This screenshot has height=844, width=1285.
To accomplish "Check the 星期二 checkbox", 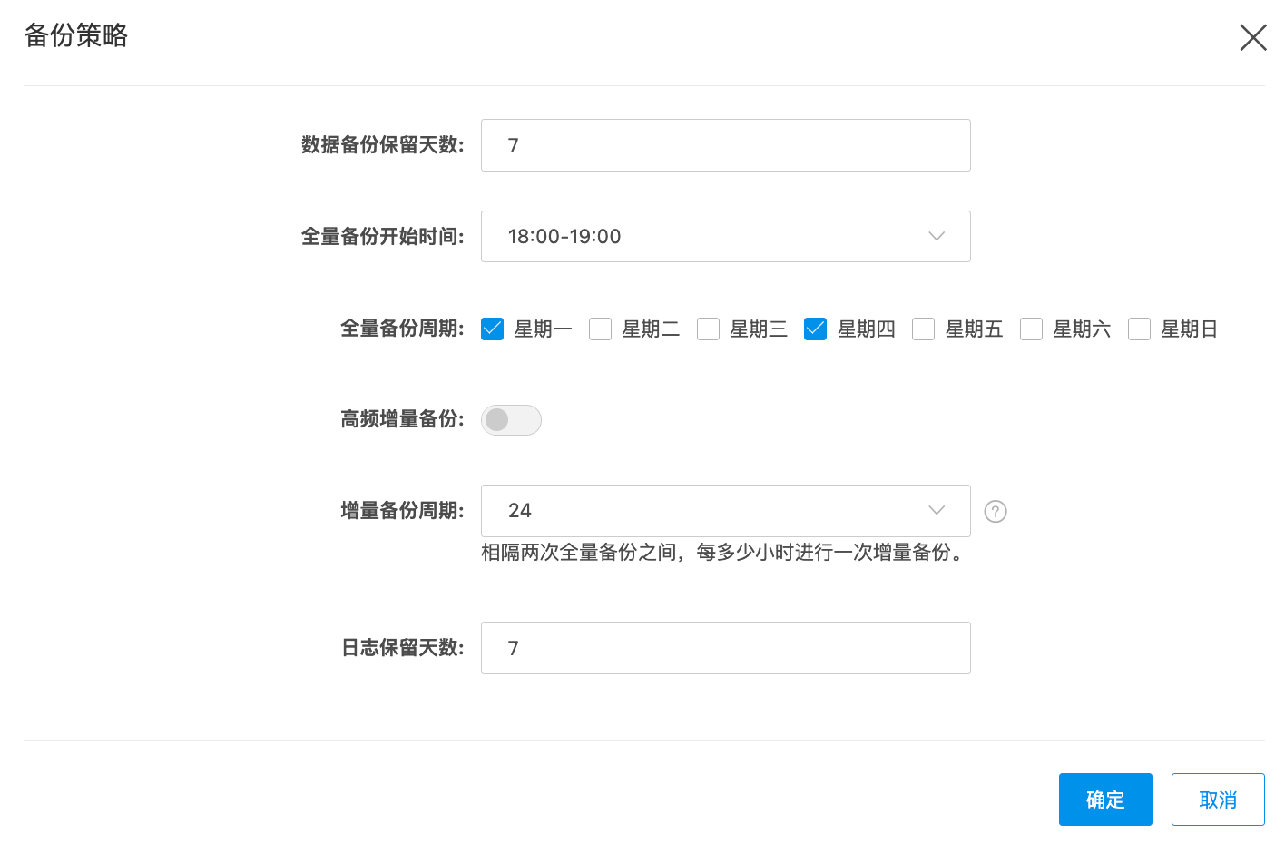I will [x=600, y=329].
